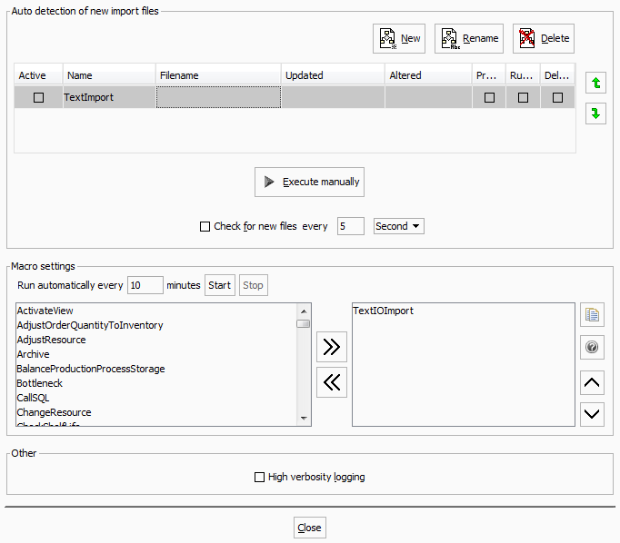Toggle the Del... checkbox in TextImport row
Viewport: 620px width, 543px height.
[x=557, y=97]
